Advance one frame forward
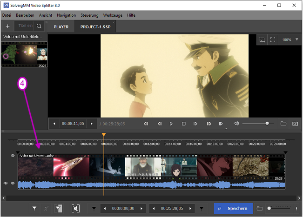The height and width of the screenshot is (217, 303). [x=195, y=124]
